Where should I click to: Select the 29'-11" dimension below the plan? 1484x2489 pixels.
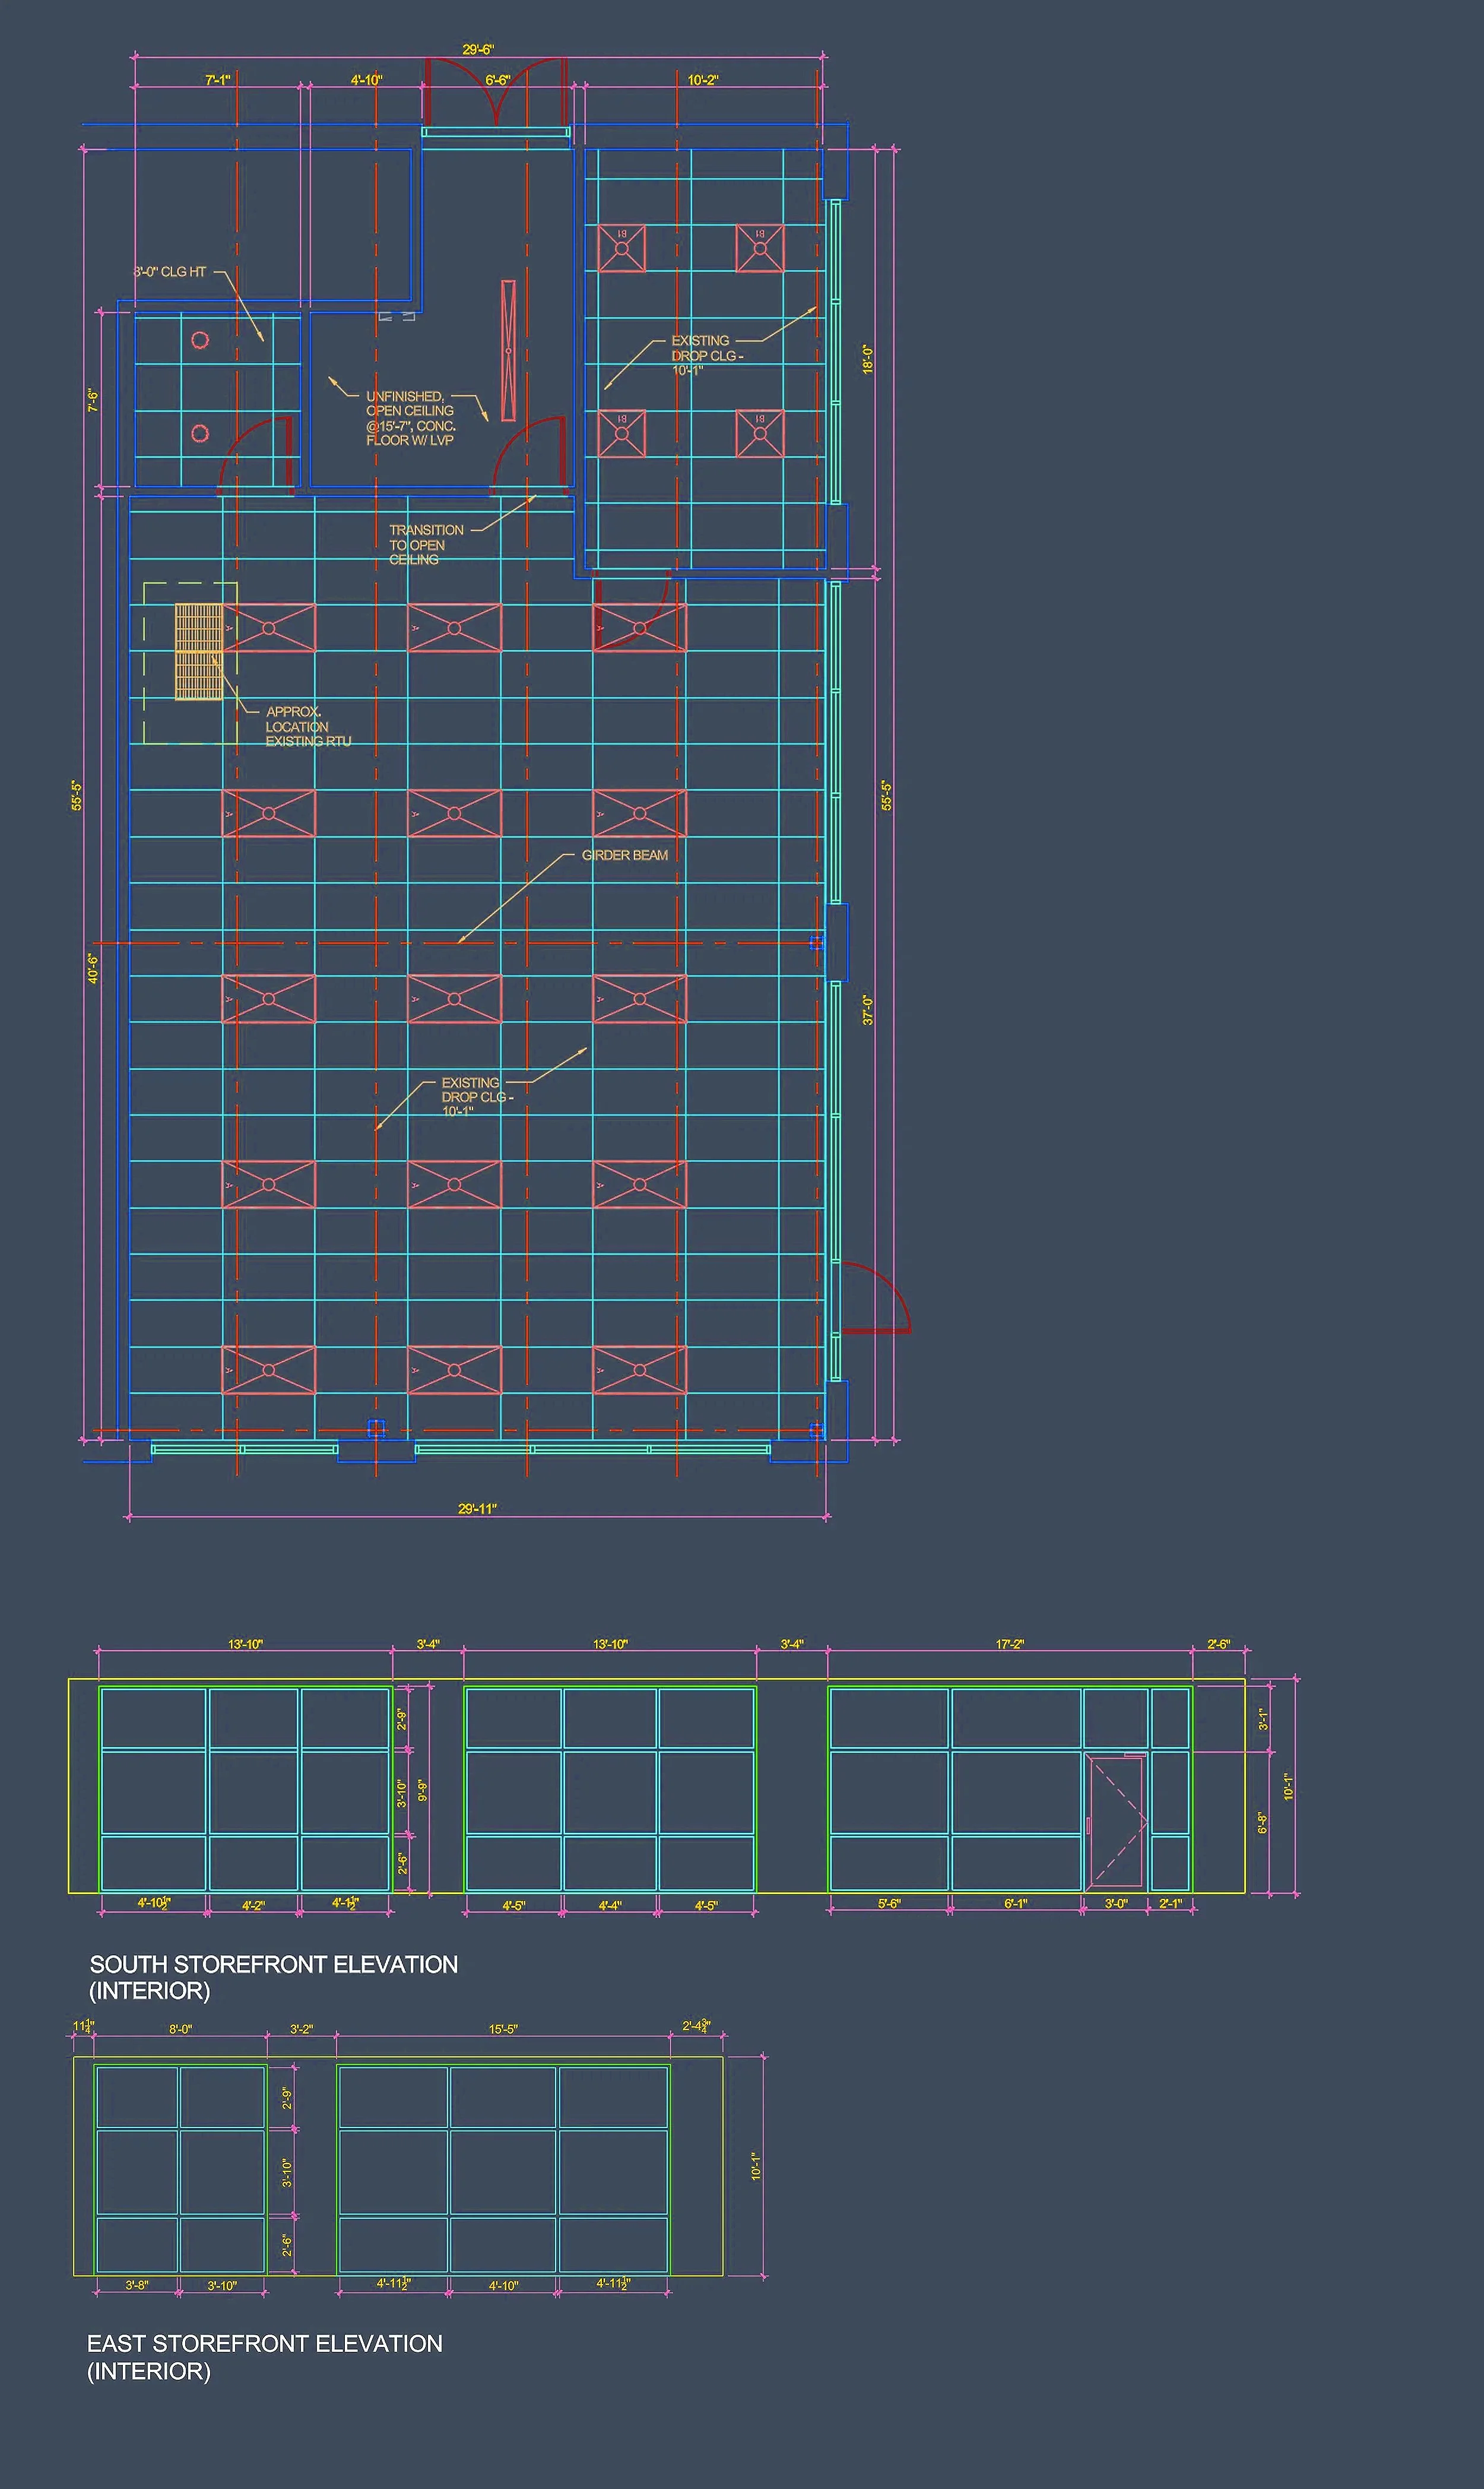click(x=477, y=1509)
